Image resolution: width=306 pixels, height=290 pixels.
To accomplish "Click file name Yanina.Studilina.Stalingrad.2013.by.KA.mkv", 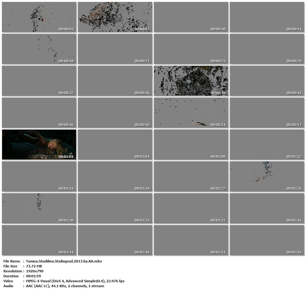I will point(64,261).
